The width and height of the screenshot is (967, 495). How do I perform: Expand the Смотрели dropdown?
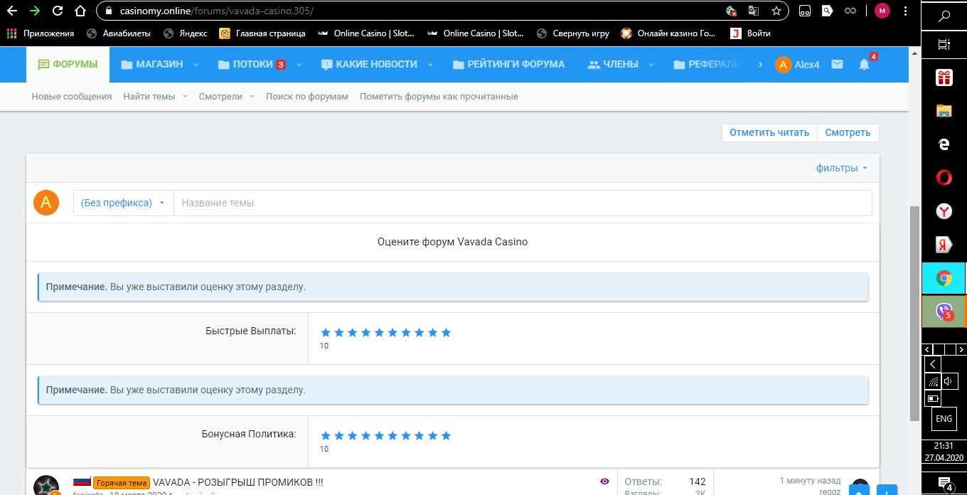252,97
